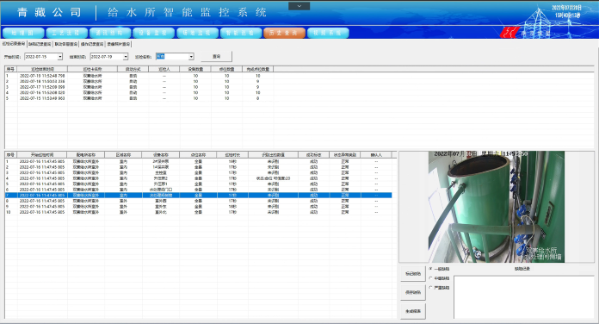
Task: Switch to the 巡检记录查询 tab
Action: coord(14,44)
